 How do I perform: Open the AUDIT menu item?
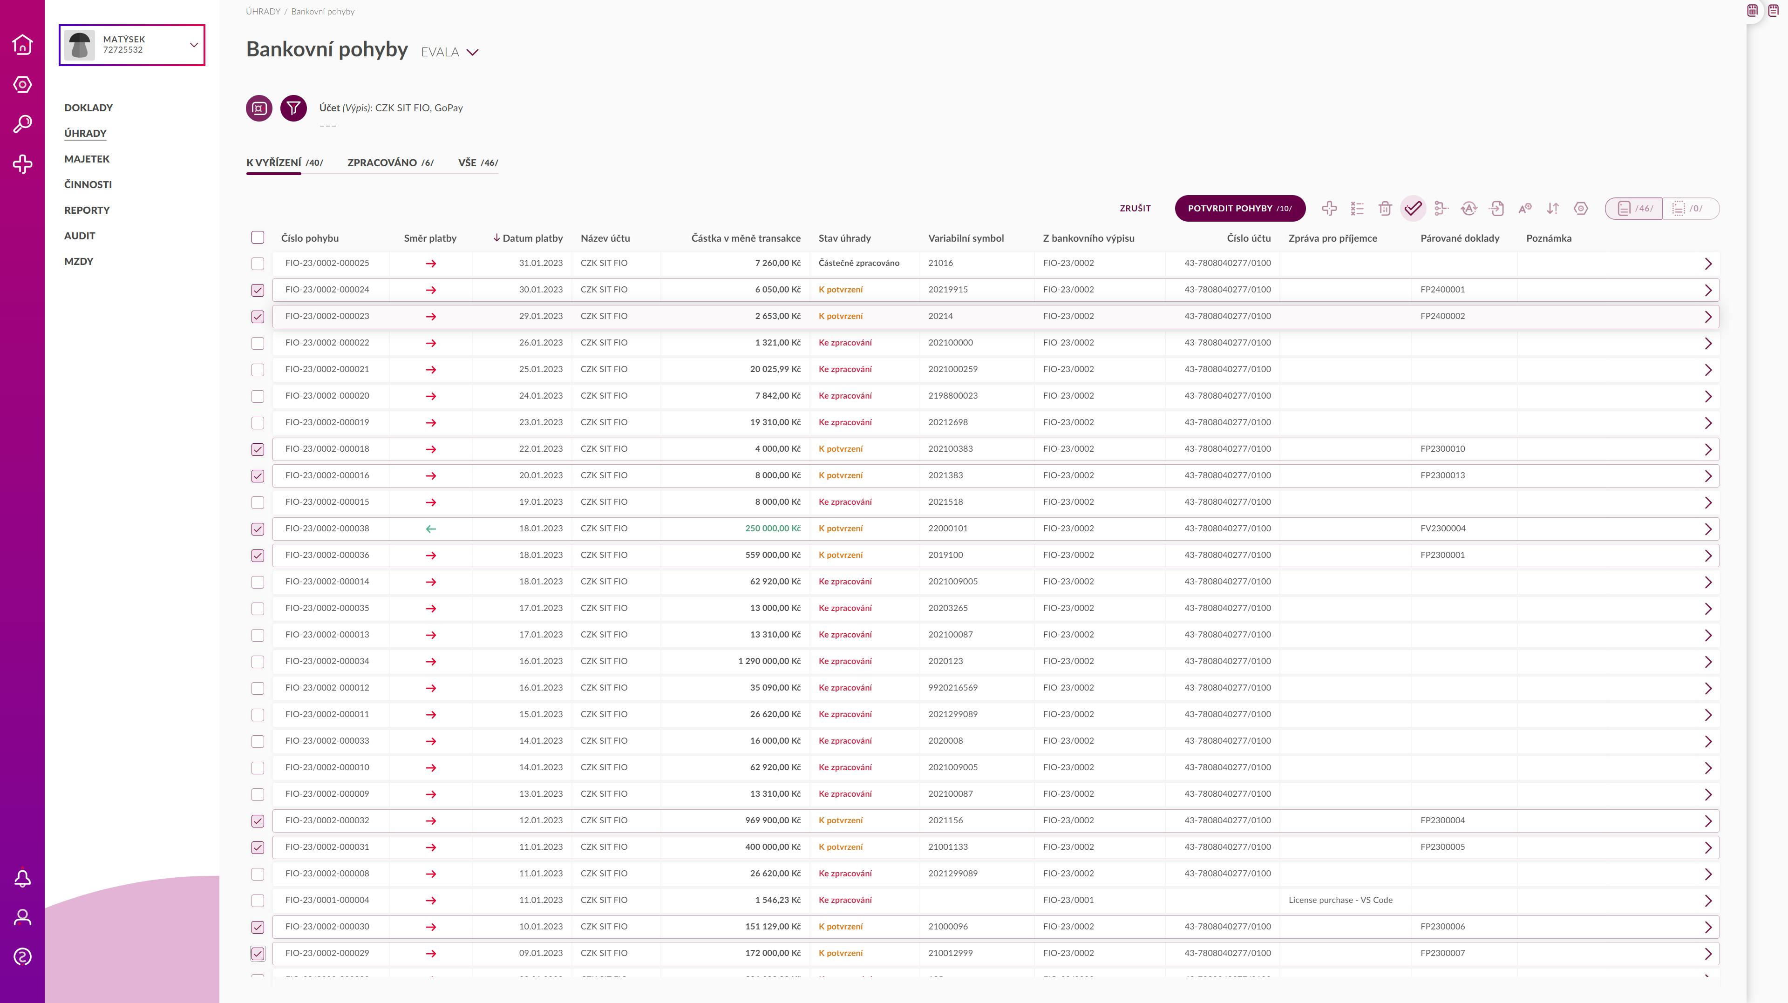(x=80, y=236)
